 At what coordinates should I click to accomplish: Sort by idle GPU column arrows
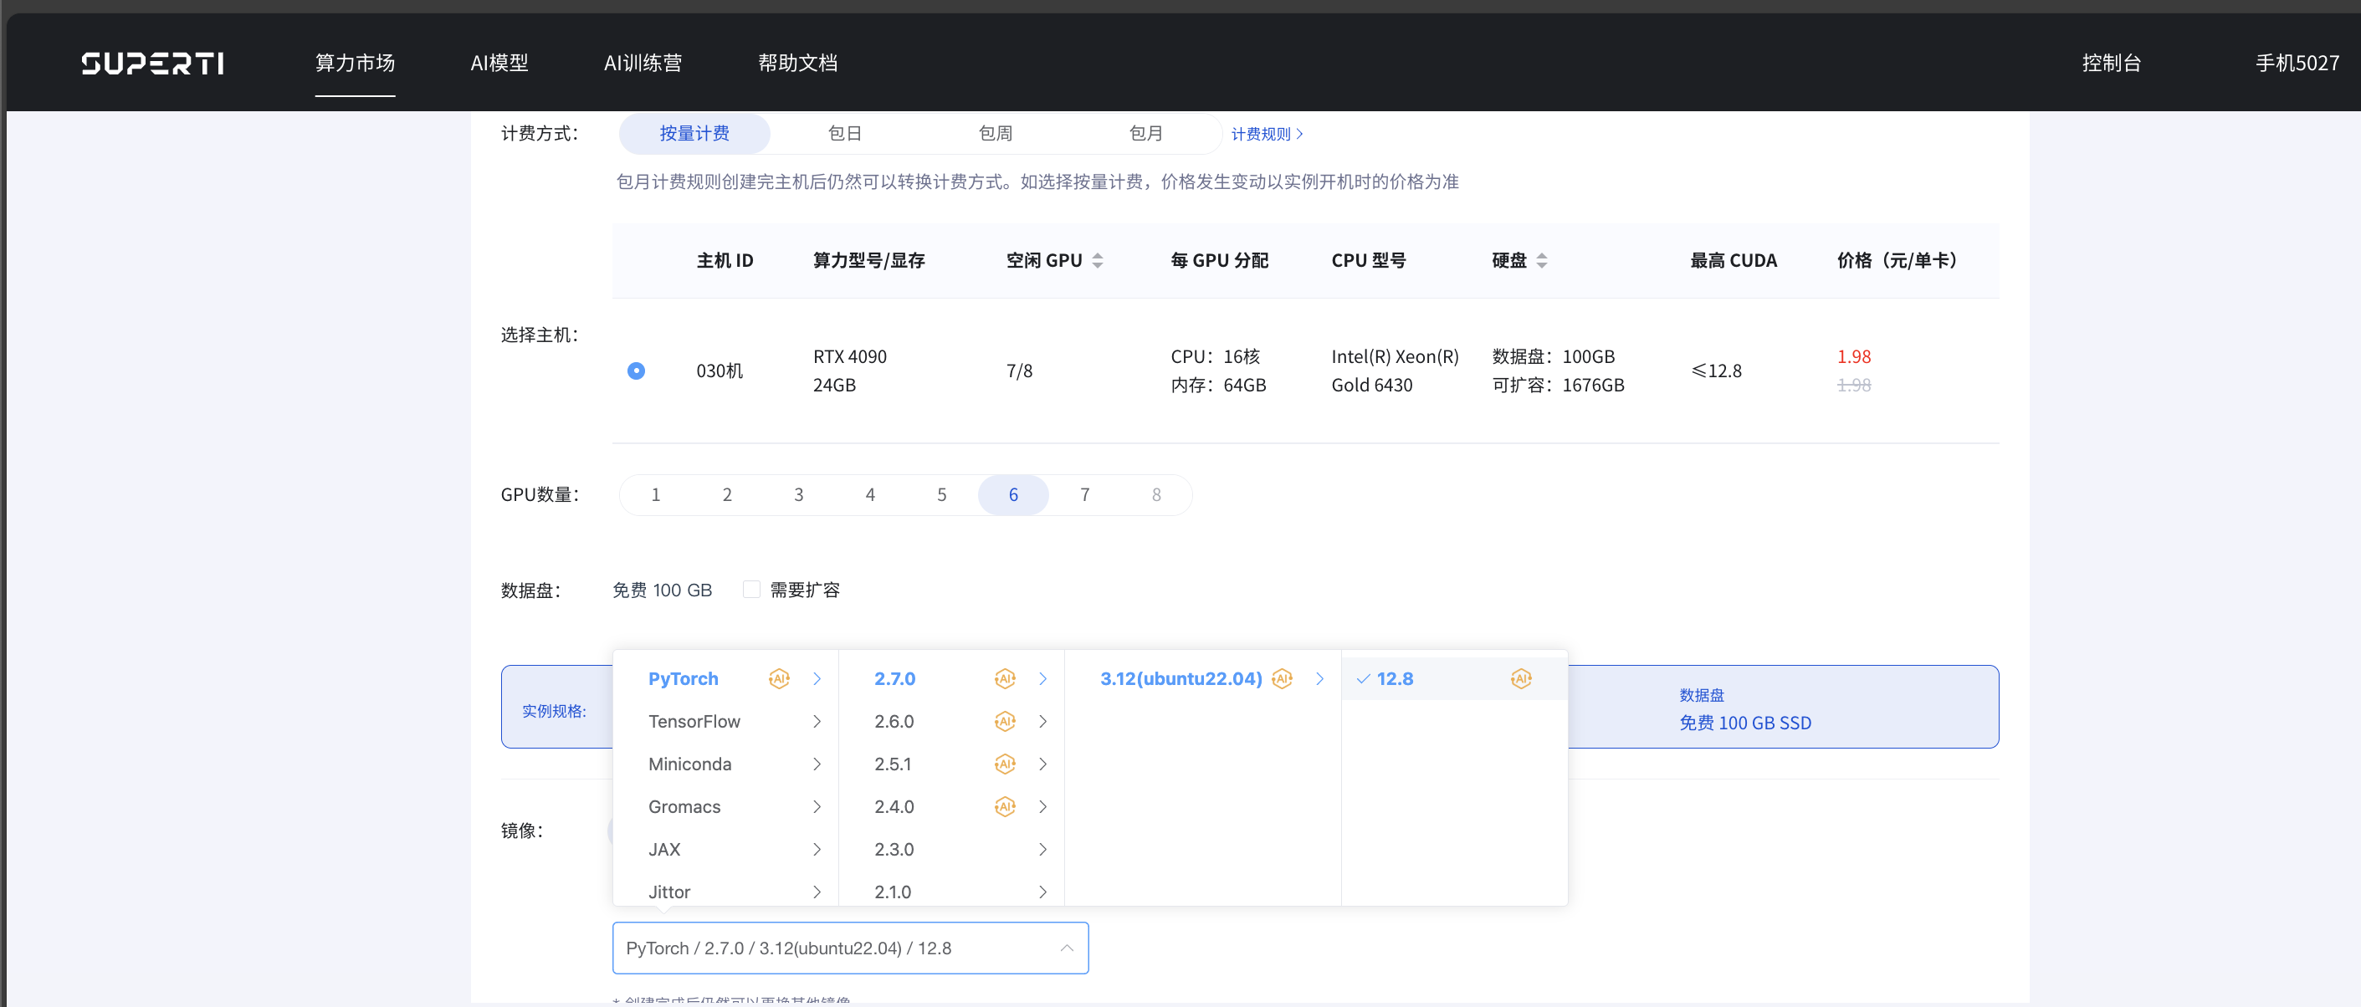(x=1097, y=261)
